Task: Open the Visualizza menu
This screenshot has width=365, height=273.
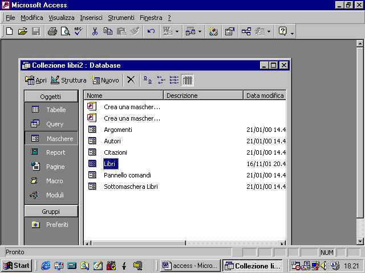Action: [x=62, y=18]
